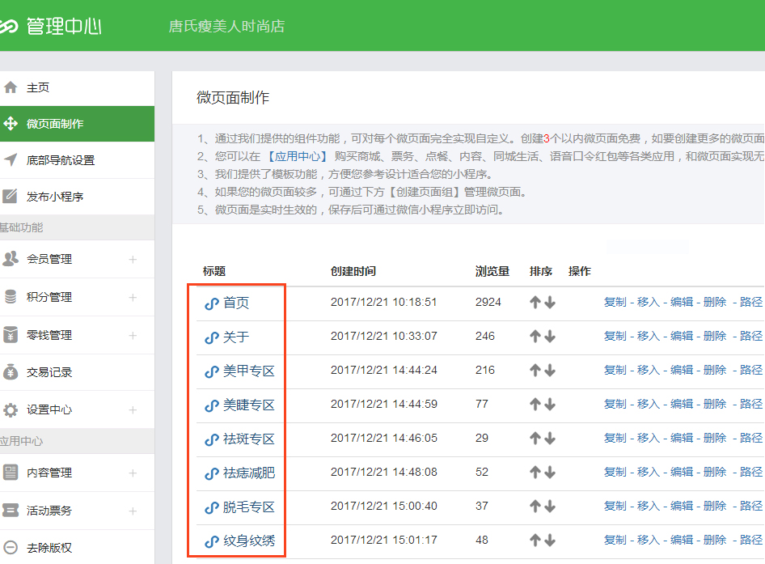Click the link icon next to 首页
This screenshot has width=765, height=564.
tap(212, 303)
